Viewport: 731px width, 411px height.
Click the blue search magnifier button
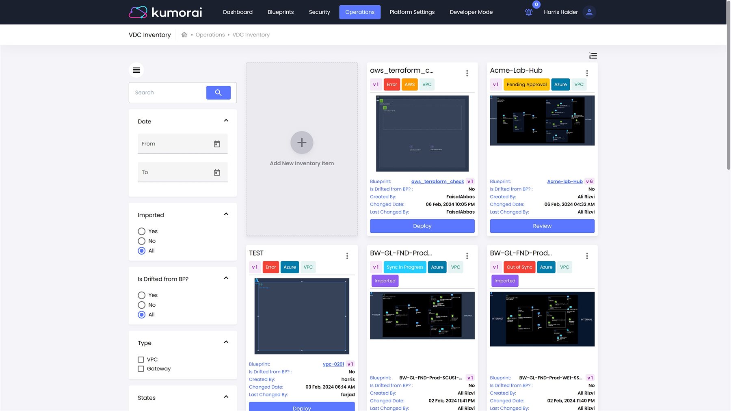click(x=218, y=93)
